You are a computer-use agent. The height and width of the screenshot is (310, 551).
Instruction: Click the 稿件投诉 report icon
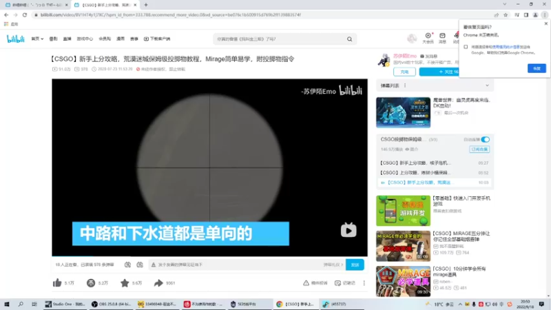pos(306,283)
